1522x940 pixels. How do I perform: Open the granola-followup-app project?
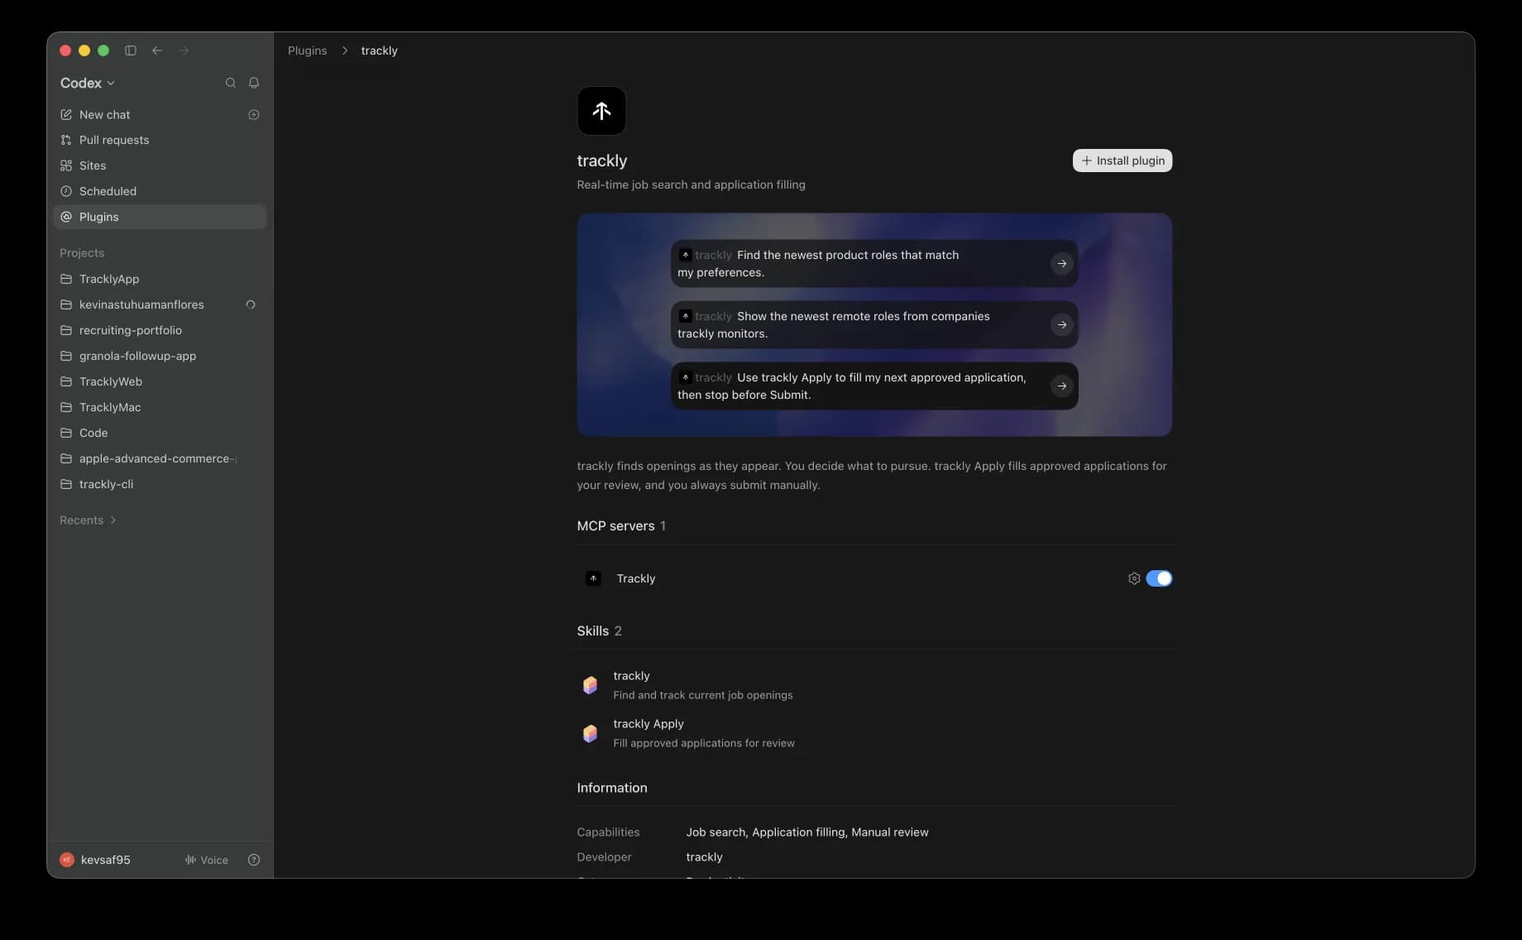[160, 356]
